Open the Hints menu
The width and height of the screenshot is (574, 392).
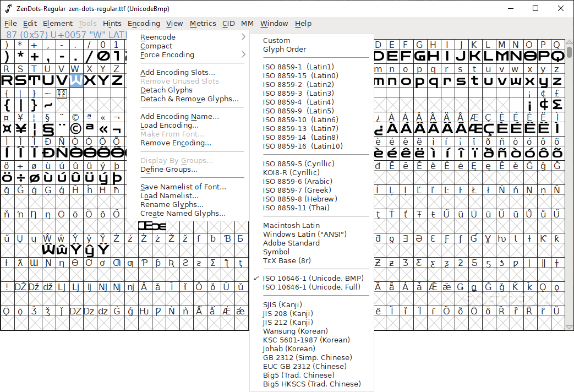(112, 24)
